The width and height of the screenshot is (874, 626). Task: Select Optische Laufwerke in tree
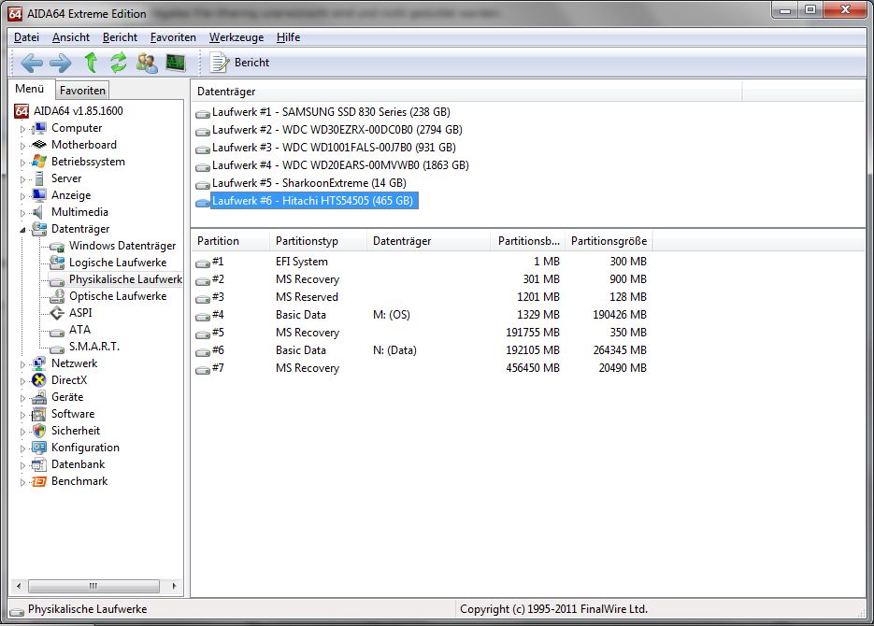point(118,296)
